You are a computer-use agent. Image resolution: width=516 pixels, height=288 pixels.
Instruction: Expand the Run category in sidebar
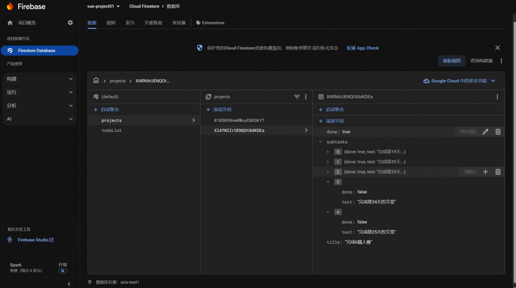pos(39,92)
